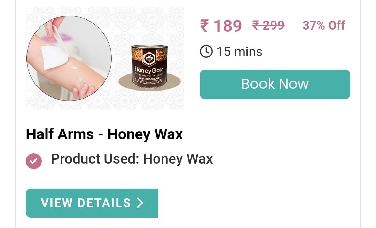Click the clock duration icon
This screenshot has width=376, height=228.
[x=206, y=51]
